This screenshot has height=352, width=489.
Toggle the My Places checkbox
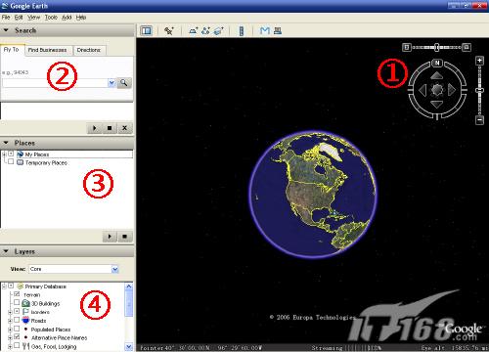pos(11,154)
